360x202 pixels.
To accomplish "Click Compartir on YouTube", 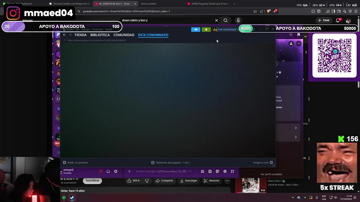I will click(164, 181).
